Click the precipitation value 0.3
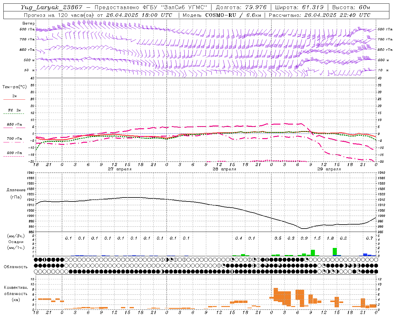This screenshot has height=315, width=394. 291,238
